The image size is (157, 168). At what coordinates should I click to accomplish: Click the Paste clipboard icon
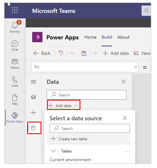click(84, 53)
